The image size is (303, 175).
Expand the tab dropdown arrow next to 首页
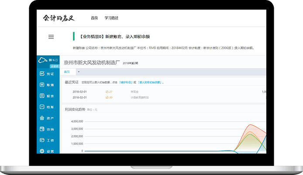point(78,72)
